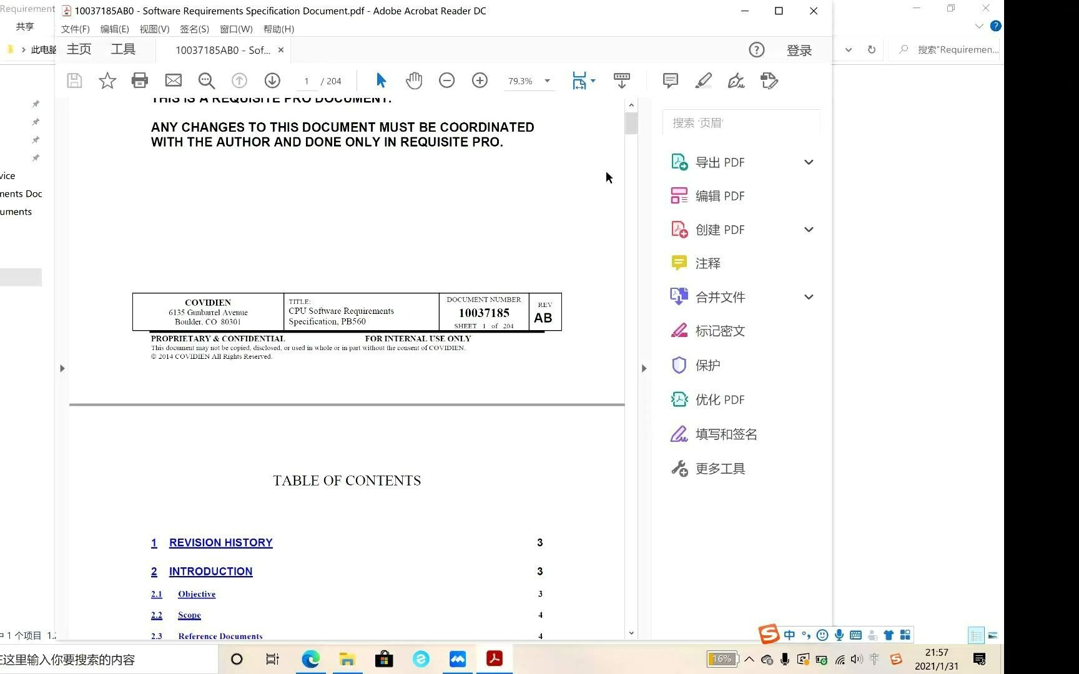
Task: Open 窗口(W) menu
Action: (236, 29)
